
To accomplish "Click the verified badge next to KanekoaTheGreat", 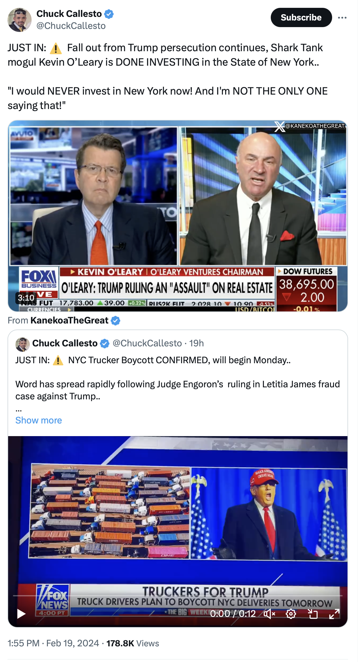I will tap(116, 320).
